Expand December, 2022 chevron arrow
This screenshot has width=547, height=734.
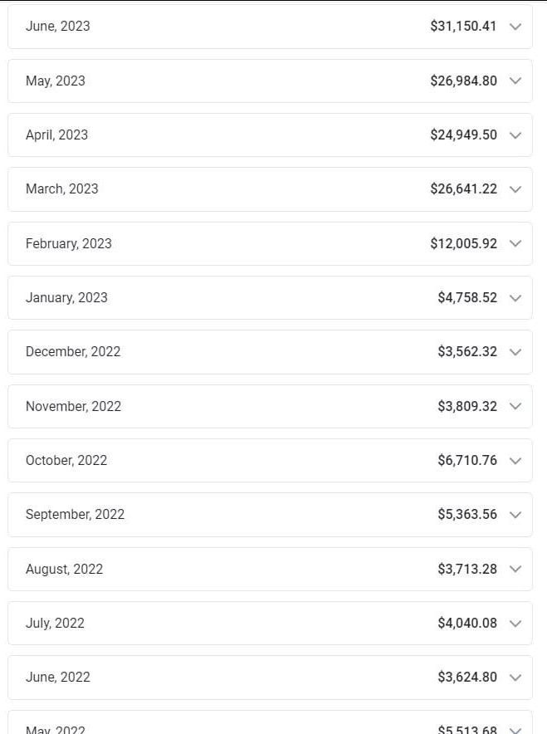pos(515,352)
